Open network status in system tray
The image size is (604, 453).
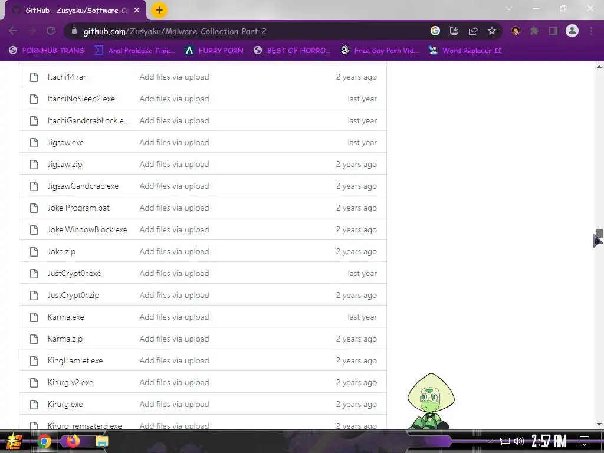click(505, 441)
